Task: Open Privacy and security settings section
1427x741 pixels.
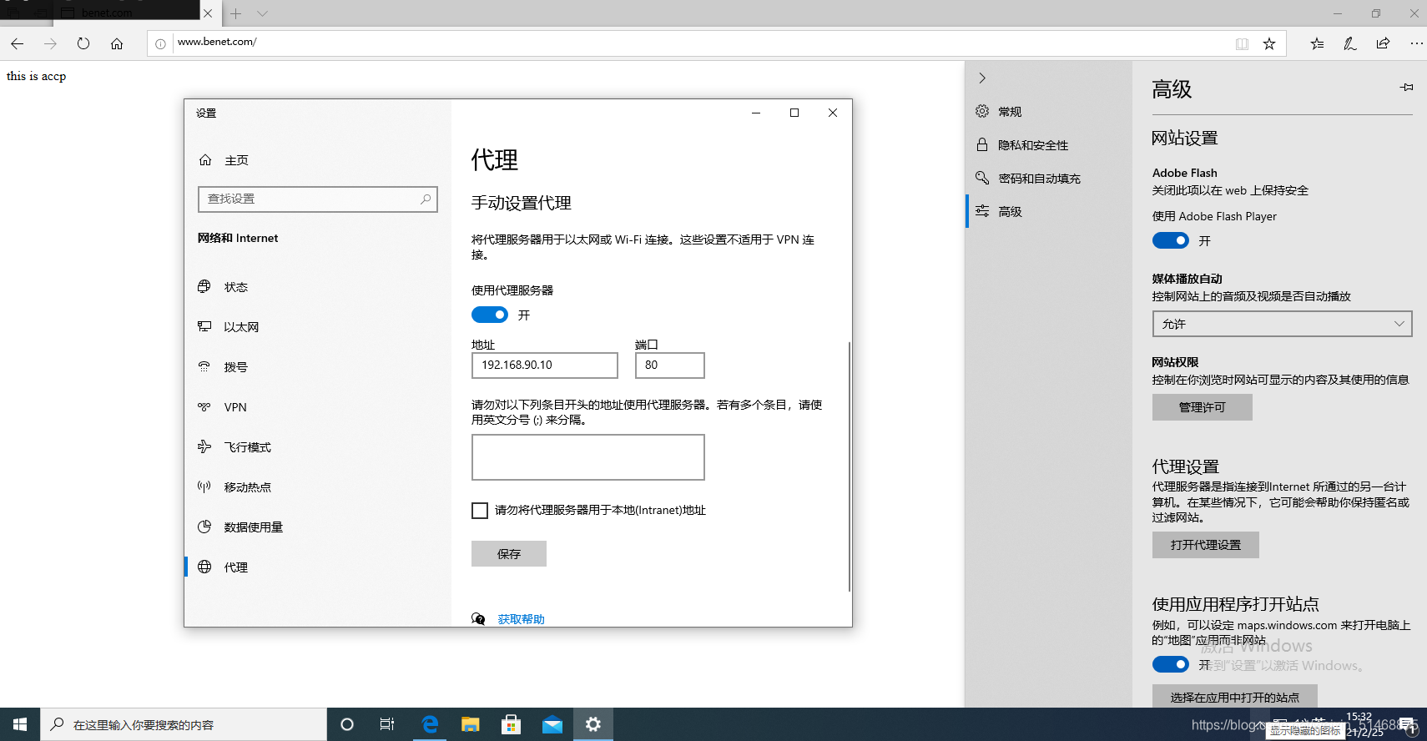Action: (x=1048, y=145)
